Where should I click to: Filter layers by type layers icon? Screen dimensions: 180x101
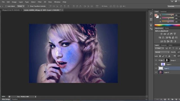coord(173,48)
